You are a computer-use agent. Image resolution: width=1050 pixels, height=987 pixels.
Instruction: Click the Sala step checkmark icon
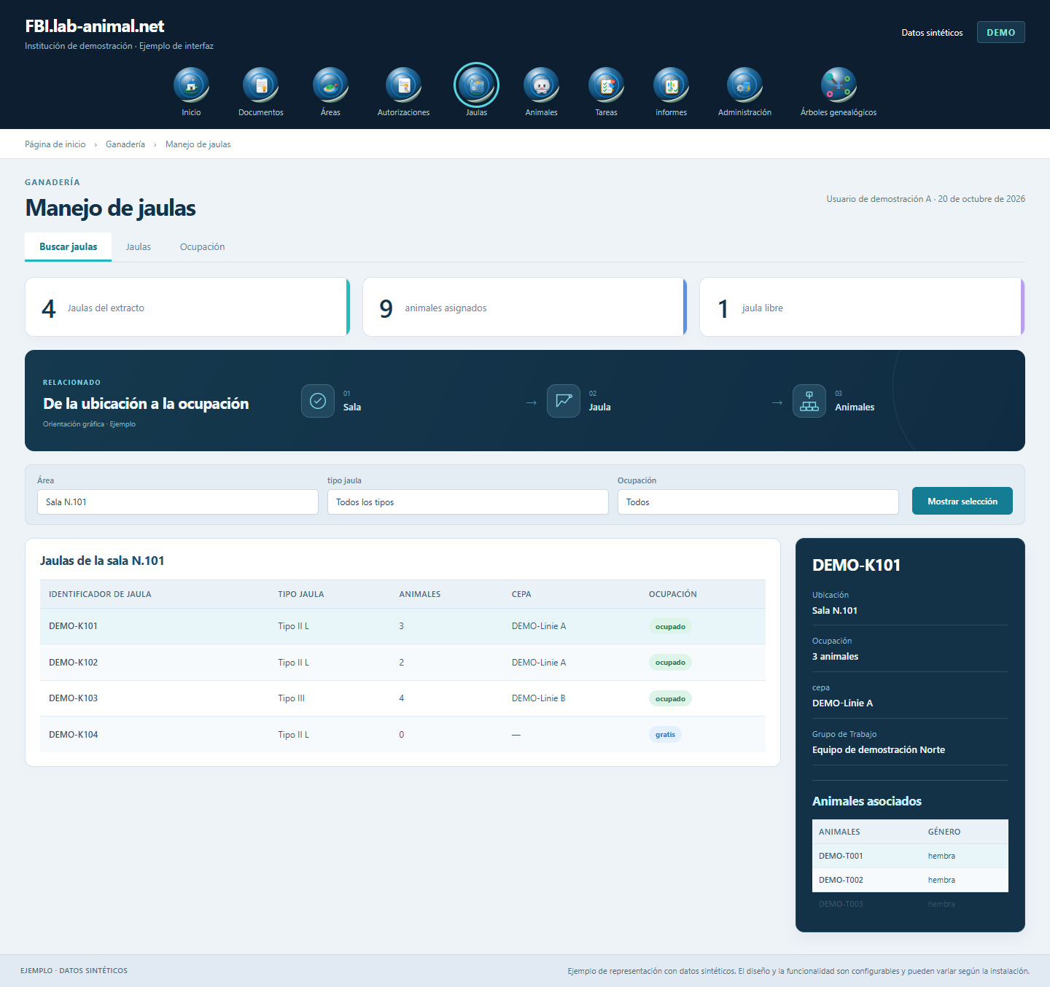coord(318,401)
